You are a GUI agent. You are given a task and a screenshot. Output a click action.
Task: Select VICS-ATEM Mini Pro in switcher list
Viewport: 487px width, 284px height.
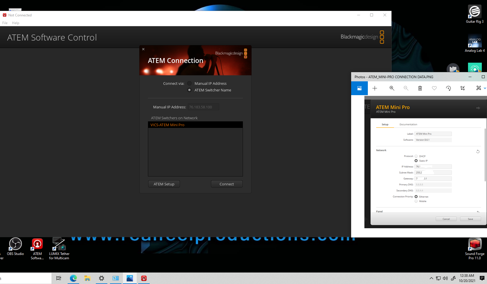click(x=195, y=125)
